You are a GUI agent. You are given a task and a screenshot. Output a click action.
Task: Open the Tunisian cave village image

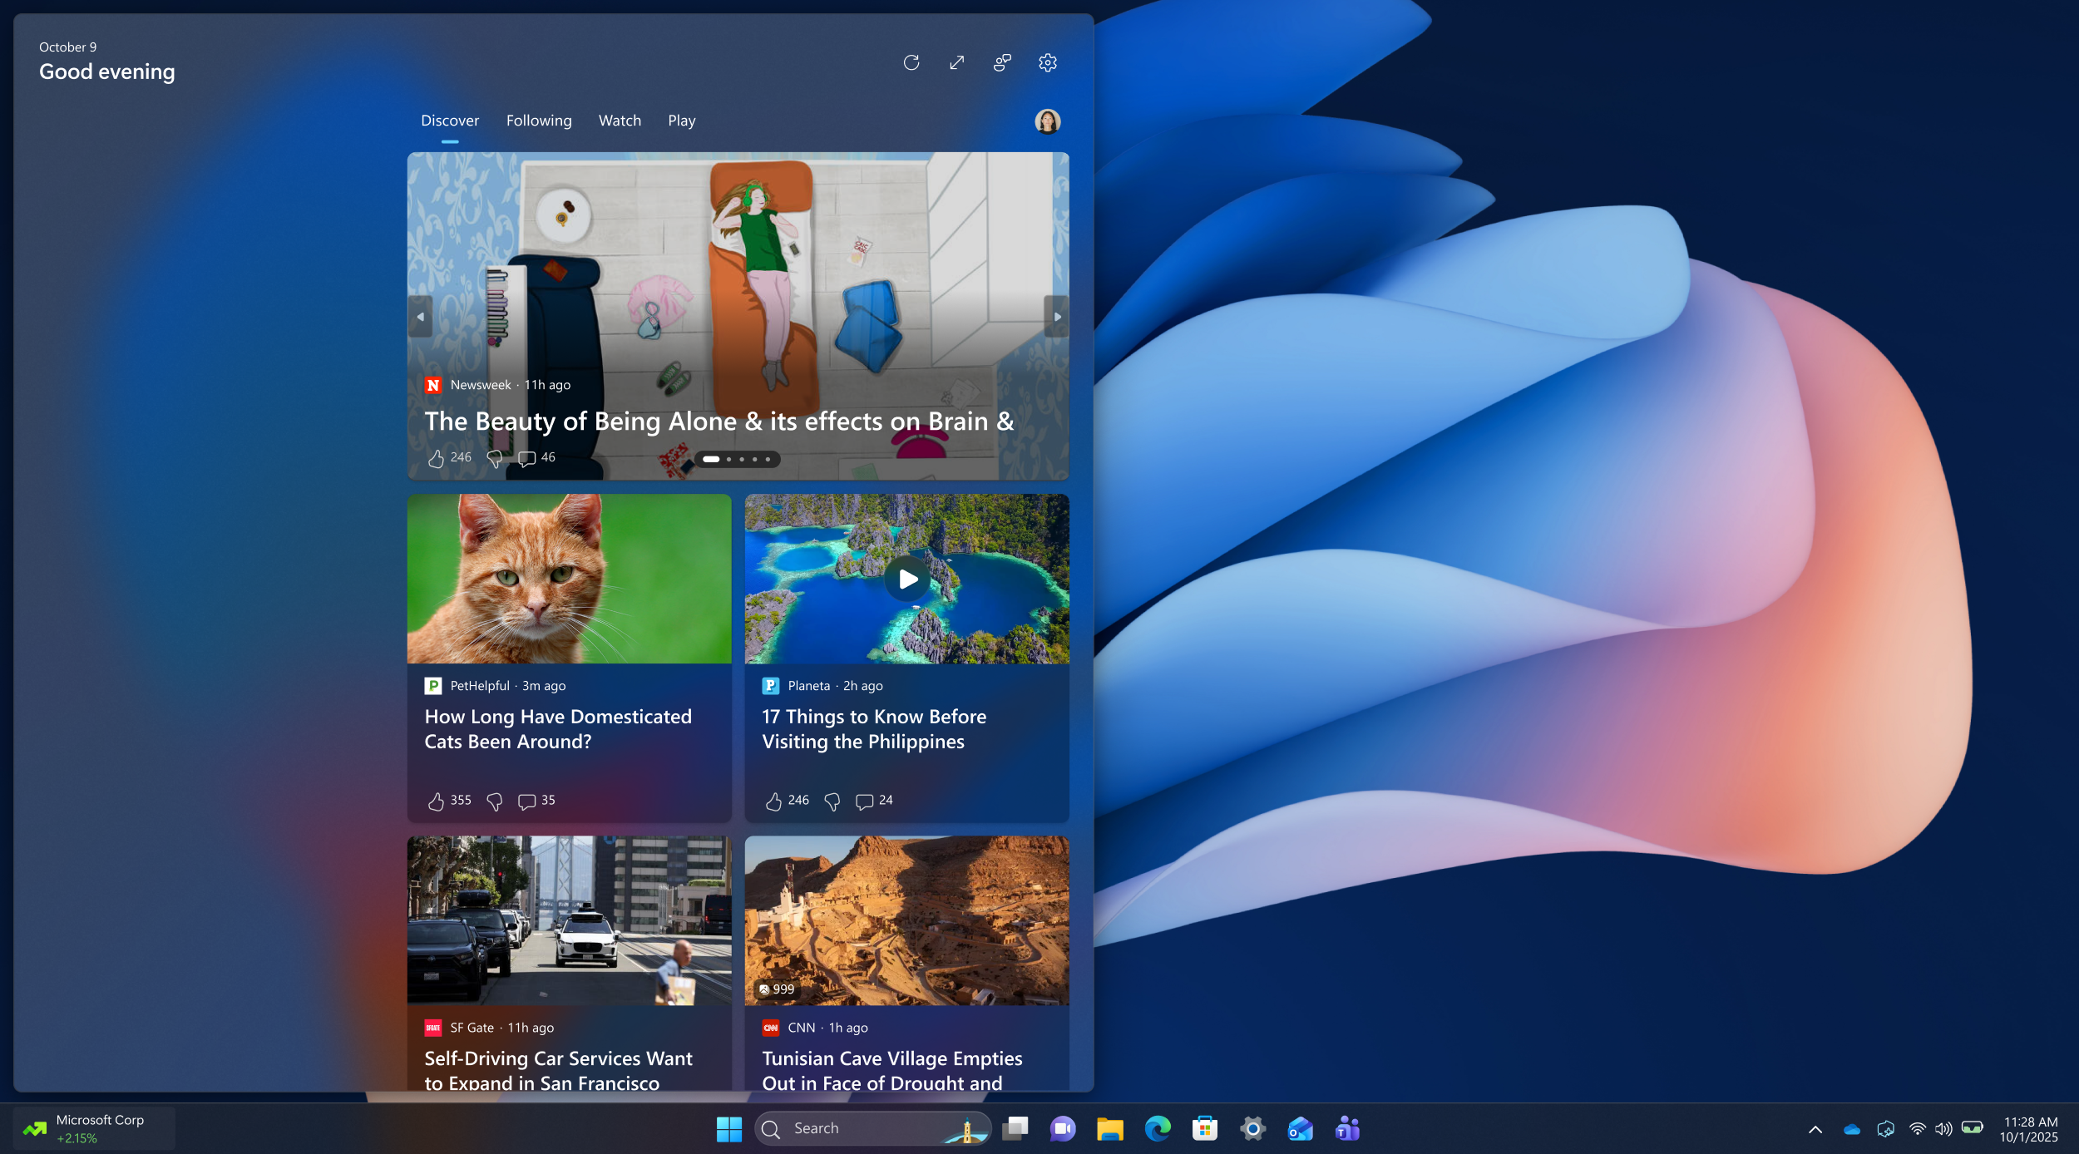907,920
